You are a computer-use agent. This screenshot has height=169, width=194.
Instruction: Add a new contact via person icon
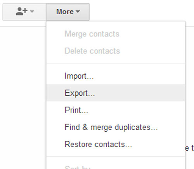pos(22,12)
